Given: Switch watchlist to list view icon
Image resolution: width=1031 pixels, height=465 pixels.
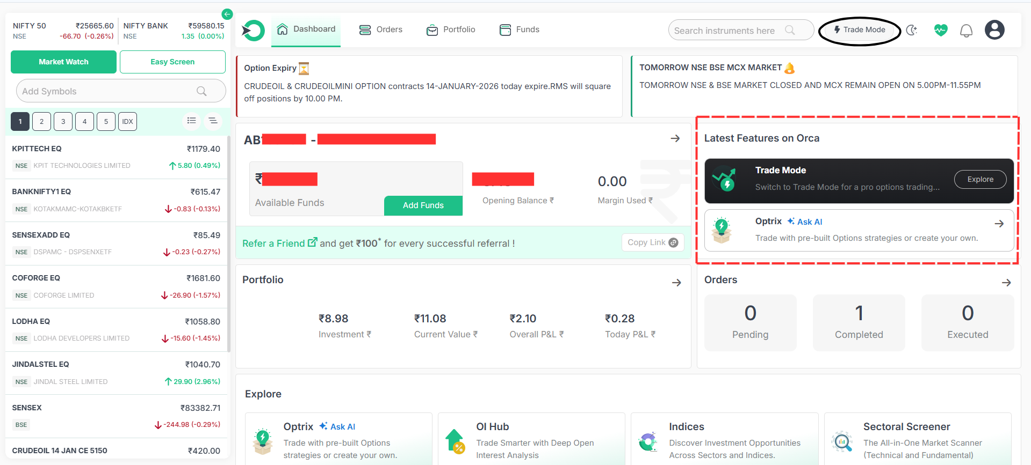Looking at the screenshot, I should (191, 121).
